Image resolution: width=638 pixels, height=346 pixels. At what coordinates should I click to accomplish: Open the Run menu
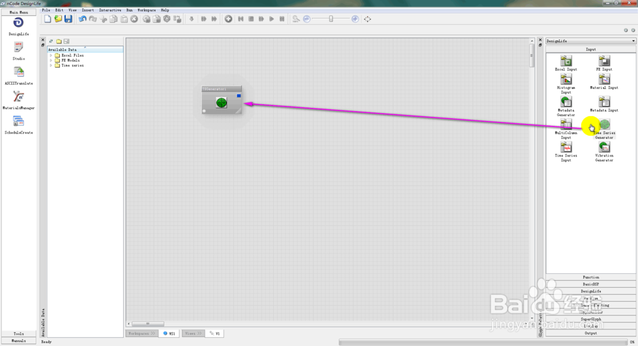coord(130,10)
